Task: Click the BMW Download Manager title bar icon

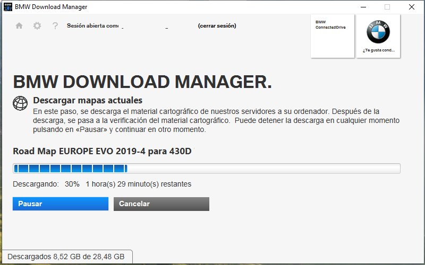Action: (x=8, y=7)
